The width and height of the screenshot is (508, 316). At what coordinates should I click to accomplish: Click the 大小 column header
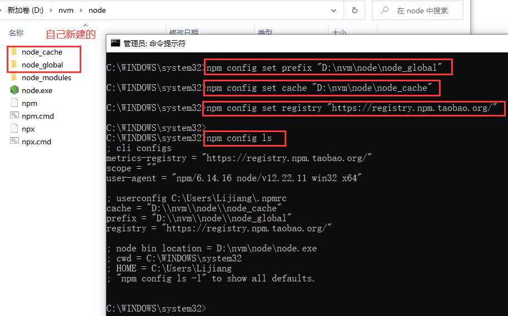tap(339, 32)
